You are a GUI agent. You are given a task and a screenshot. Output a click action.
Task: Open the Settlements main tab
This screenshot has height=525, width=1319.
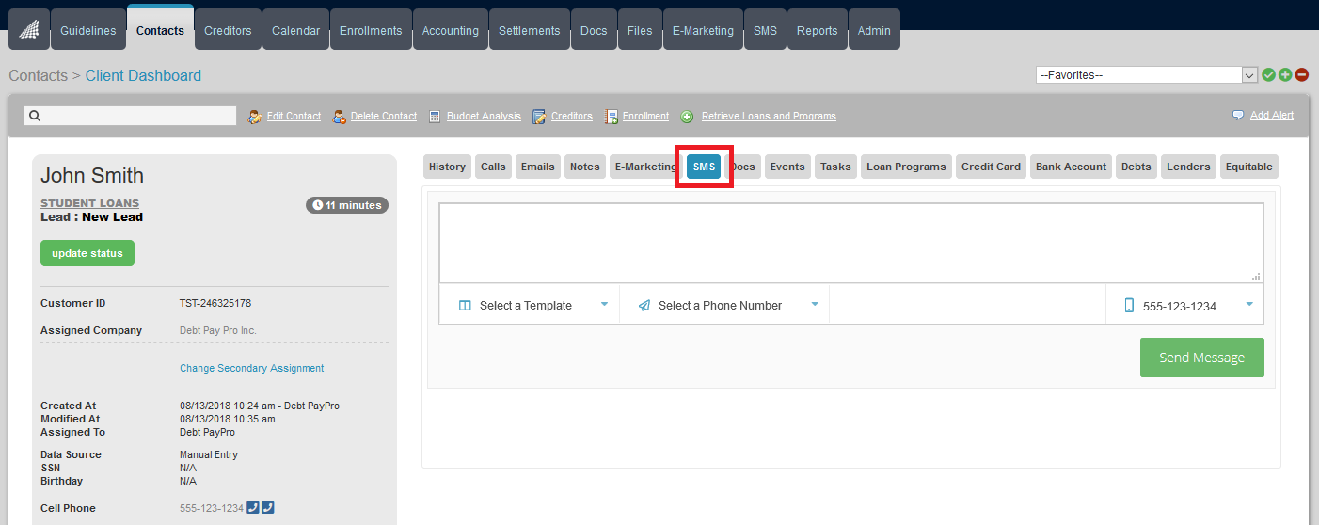(530, 30)
